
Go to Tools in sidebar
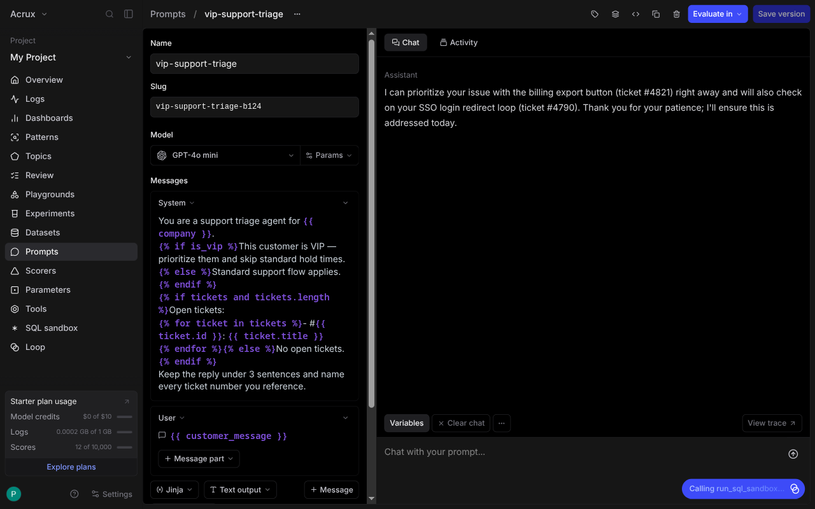71,309
